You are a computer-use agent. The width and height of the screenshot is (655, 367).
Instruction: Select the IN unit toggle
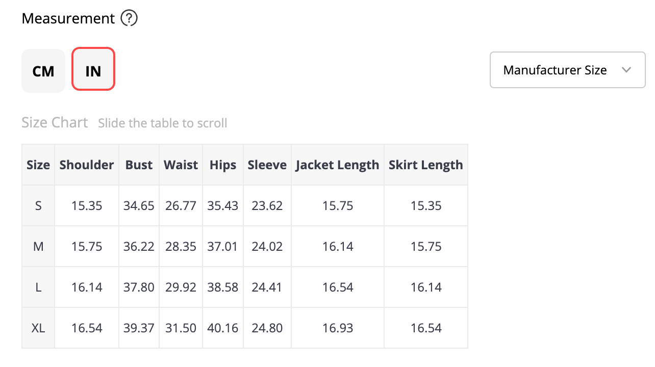coord(93,69)
